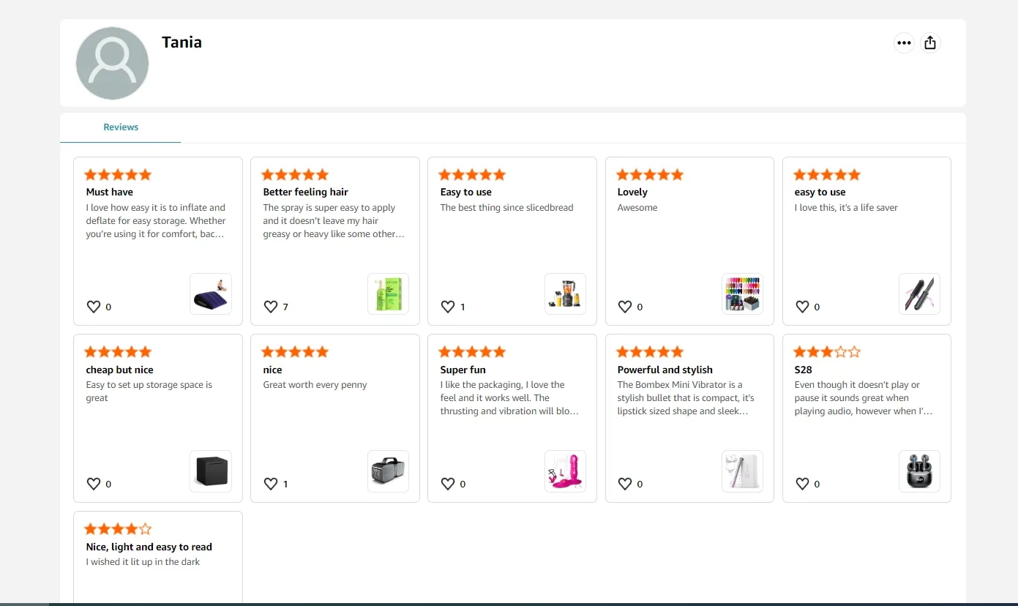Open the "Powerful and stylish" review title
Screen dimensions: 1018x606
pyautogui.click(x=665, y=370)
